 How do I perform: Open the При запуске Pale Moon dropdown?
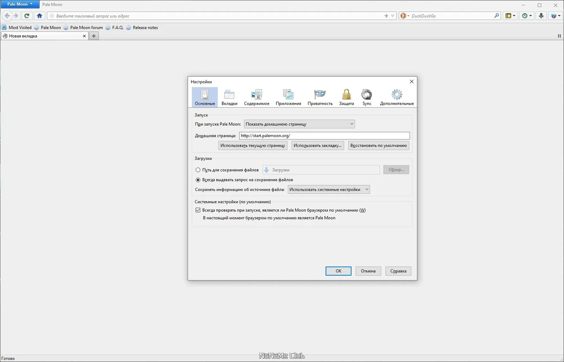(299, 124)
